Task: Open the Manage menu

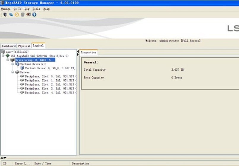Action: coord(6,9)
